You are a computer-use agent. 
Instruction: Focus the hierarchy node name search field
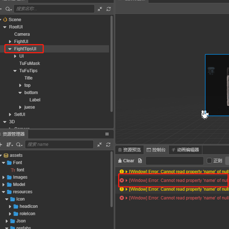[54, 9]
